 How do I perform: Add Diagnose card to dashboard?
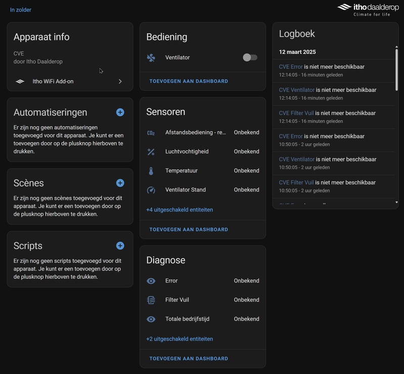pos(189,359)
